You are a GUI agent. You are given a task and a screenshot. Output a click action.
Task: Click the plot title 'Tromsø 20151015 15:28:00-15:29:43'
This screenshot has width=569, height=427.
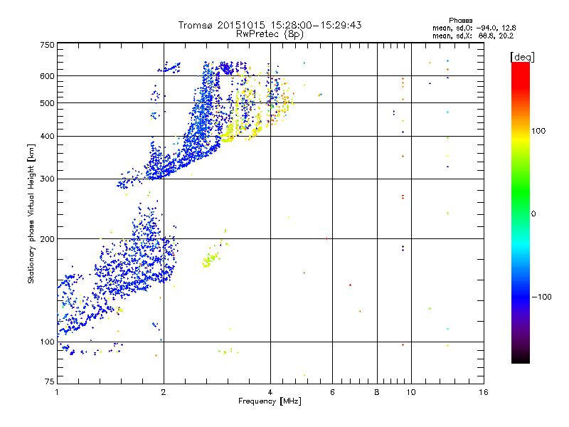270,25
